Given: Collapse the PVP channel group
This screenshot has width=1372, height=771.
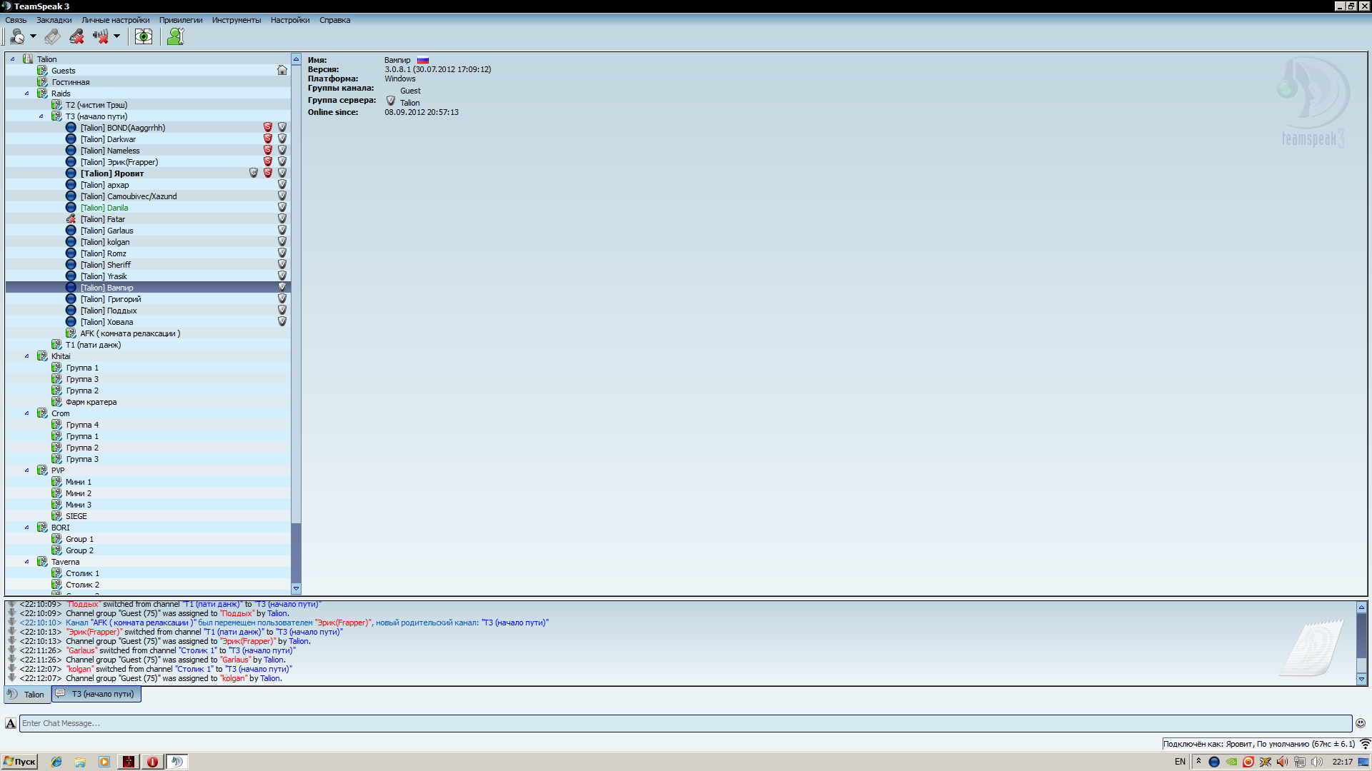Looking at the screenshot, I should 27,470.
